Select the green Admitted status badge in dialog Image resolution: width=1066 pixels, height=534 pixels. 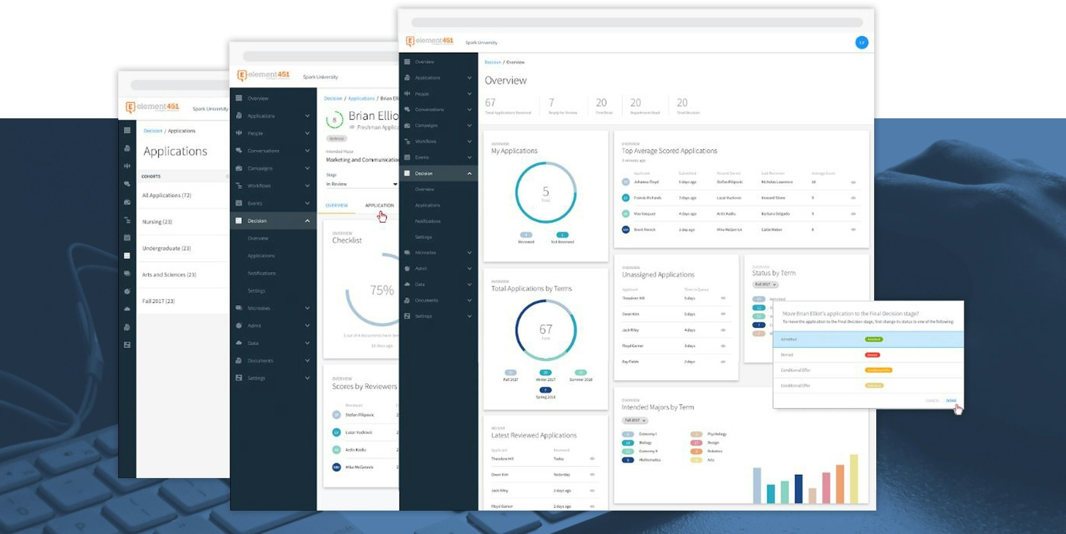[874, 339]
